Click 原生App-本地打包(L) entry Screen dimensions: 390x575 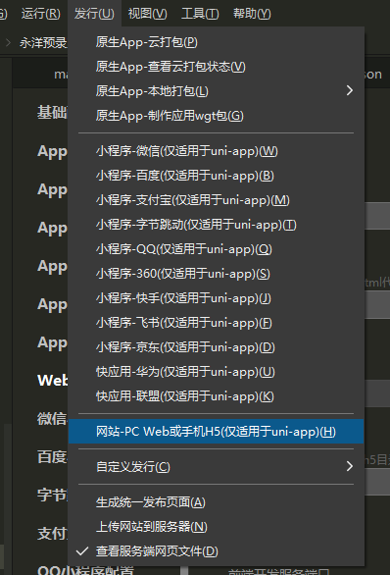click(216, 91)
